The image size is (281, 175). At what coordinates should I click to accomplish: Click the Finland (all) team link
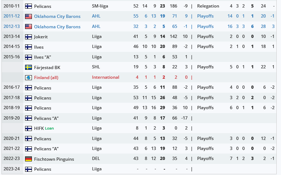pyautogui.click(x=46, y=77)
